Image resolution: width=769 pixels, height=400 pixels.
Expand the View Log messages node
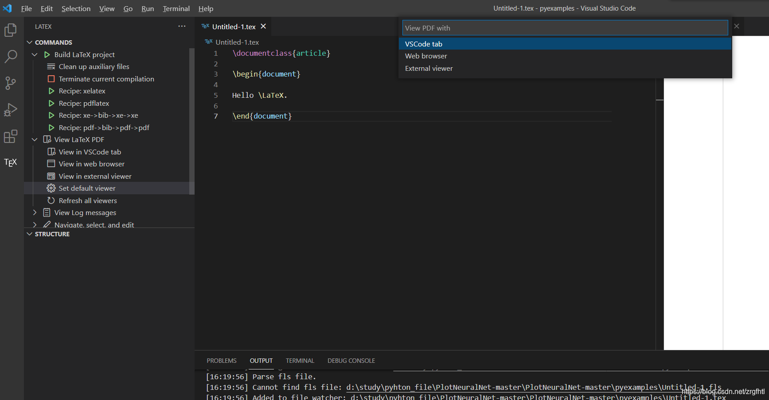tap(35, 212)
